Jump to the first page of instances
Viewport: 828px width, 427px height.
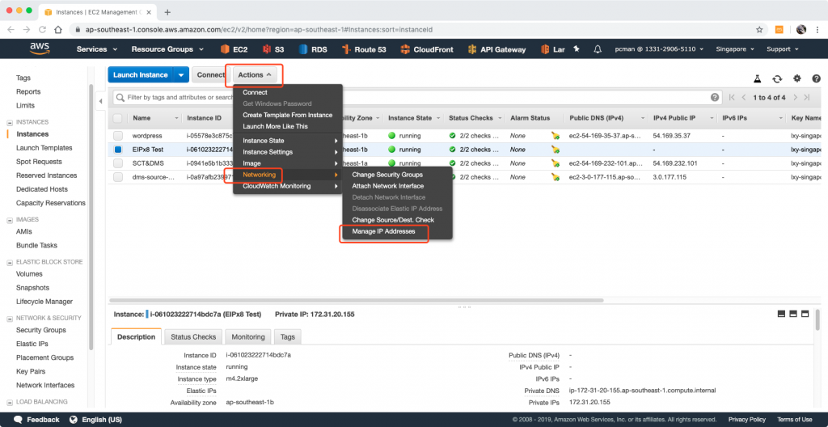pyautogui.click(x=731, y=97)
